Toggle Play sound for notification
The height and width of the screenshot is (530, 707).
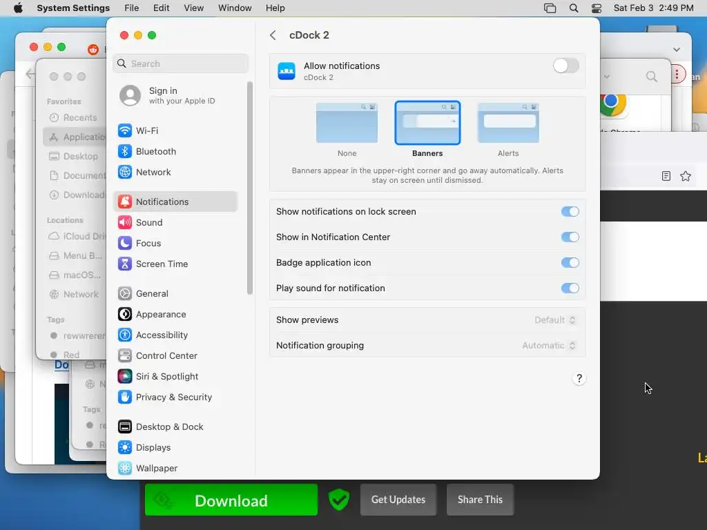coord(570,288)
